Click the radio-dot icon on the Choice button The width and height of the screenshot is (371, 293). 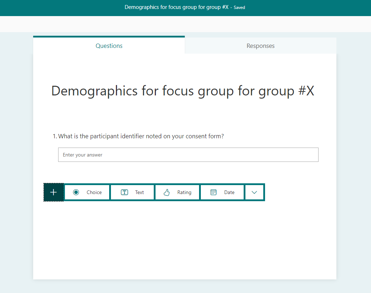(x=76, y=192)
